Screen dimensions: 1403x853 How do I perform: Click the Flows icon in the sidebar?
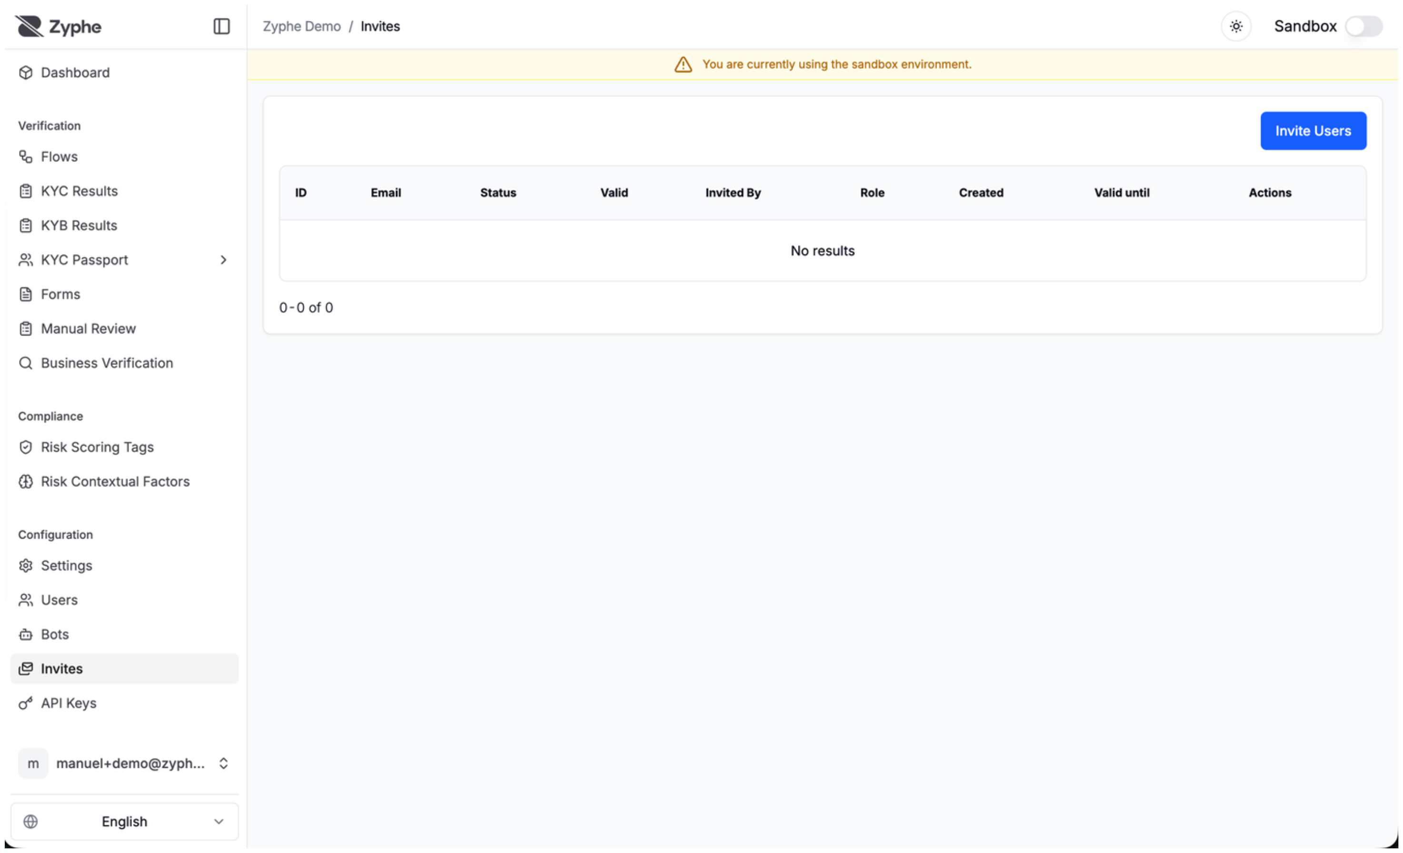click(26, 157)
